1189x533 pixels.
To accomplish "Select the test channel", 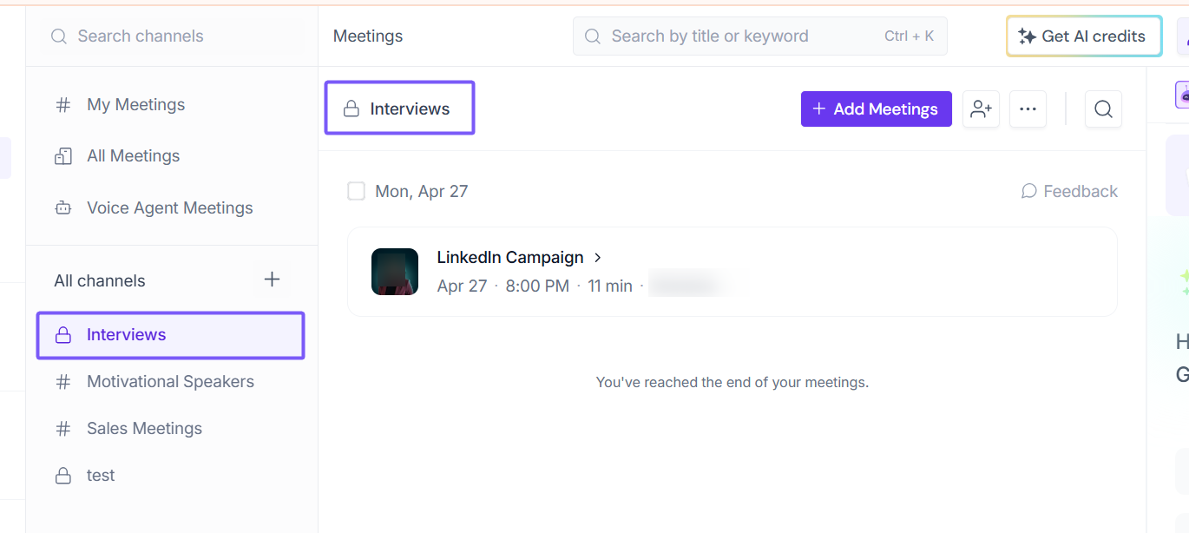I will coord(101,475).
